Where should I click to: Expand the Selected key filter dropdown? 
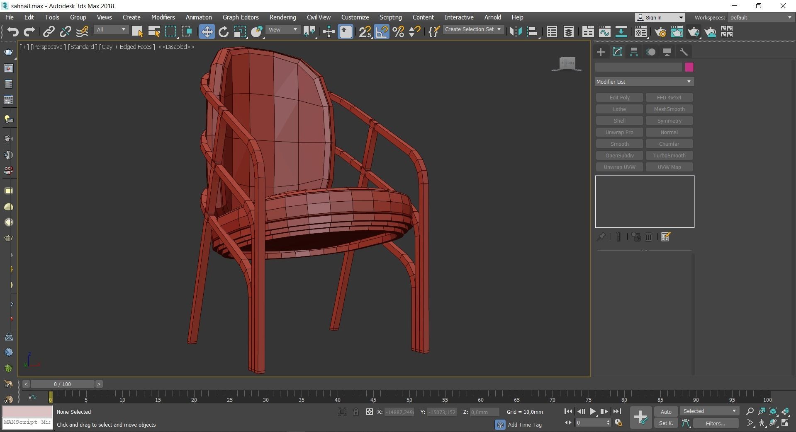coord(709,411)
